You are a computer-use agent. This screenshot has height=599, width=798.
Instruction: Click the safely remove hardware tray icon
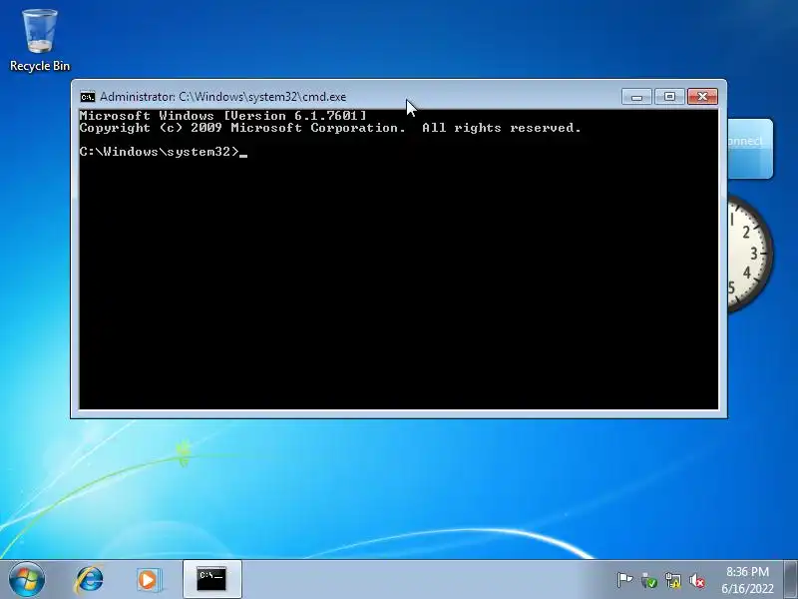point(648,580)
